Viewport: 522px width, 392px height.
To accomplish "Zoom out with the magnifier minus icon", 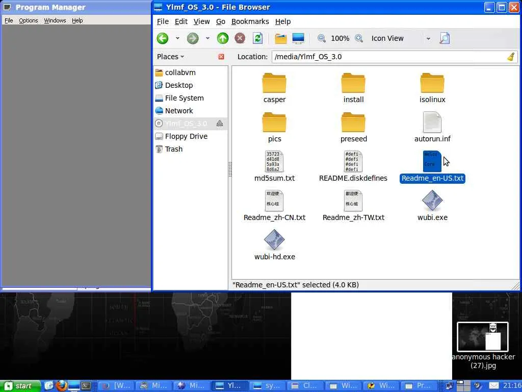I will [x=322, y=38].
